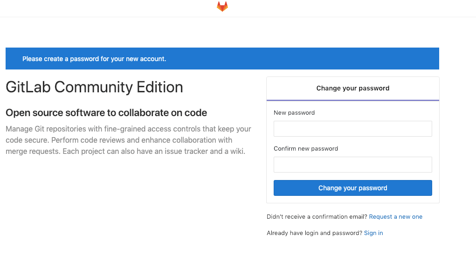Click the Open source software subheading
The image size is (476, 270).
pyautogui.click(x=106, y=113)
